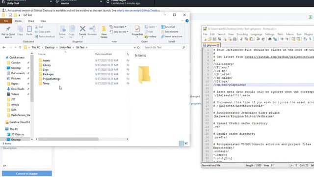The image size is (314, 177).
Task: Open Downloads in Quick access
Action: [x=18, y=89]
